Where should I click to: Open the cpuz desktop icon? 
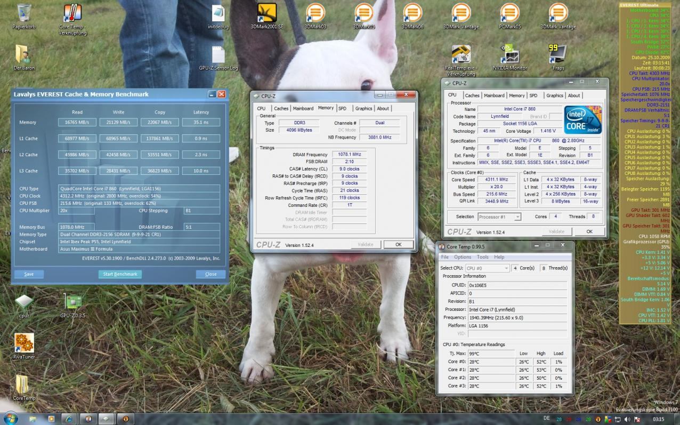(x=23, y=306)
